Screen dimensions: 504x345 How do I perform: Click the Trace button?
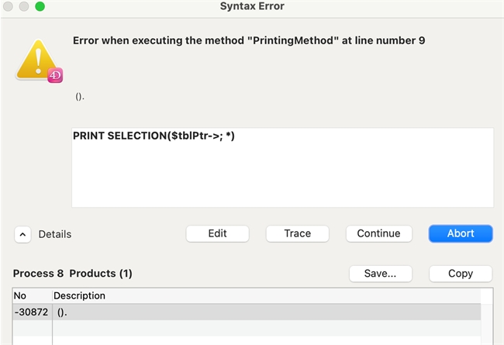tap(297, 233)
